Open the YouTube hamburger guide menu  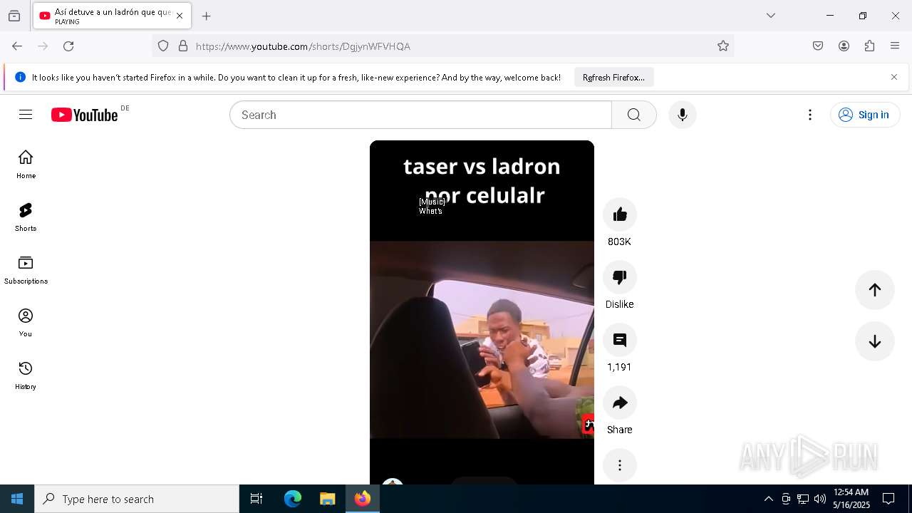click(x=26, y=115)
